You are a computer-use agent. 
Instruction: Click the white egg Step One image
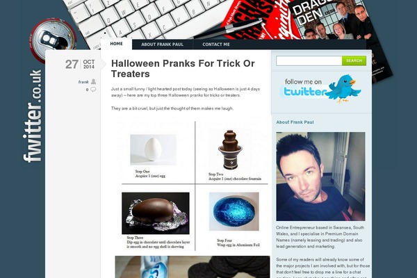click(153, 149)
